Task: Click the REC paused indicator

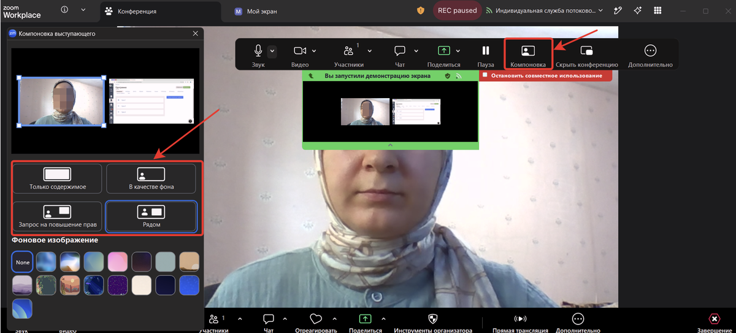Action: click(457, 10)
